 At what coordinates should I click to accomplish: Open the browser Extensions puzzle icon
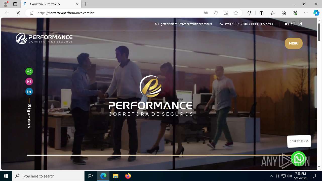pyautogui.click(x=249, y=13)
